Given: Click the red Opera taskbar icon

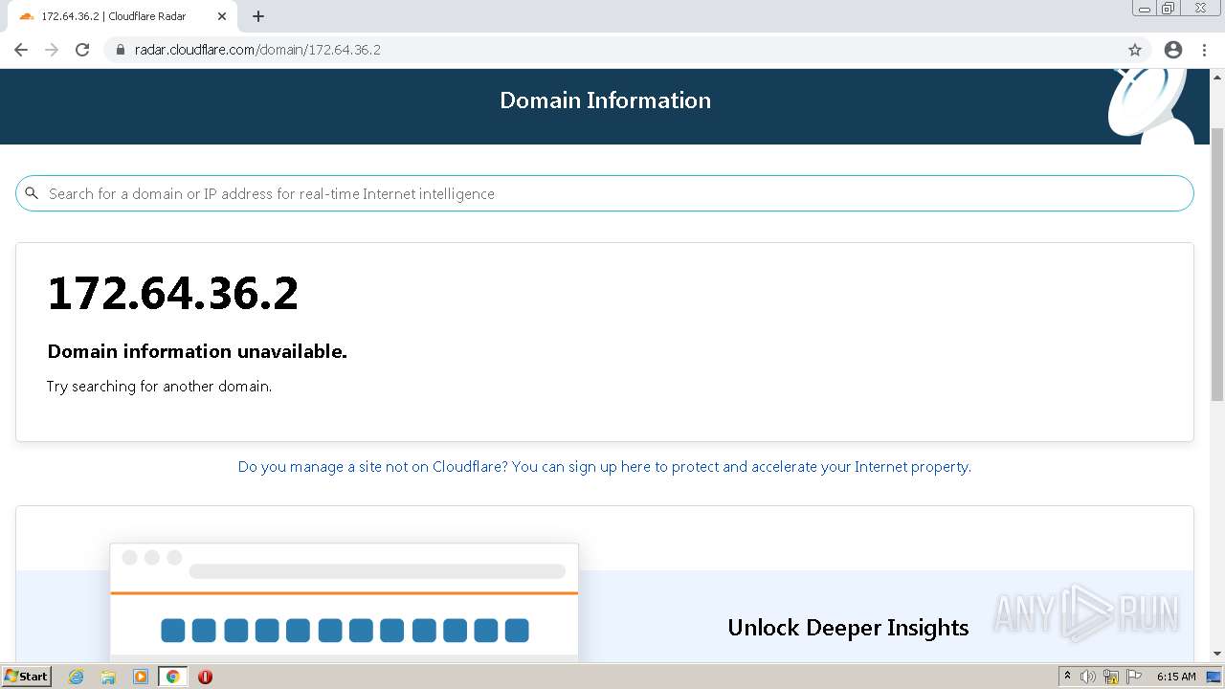Looking at the screenshot, I should 205,677.
